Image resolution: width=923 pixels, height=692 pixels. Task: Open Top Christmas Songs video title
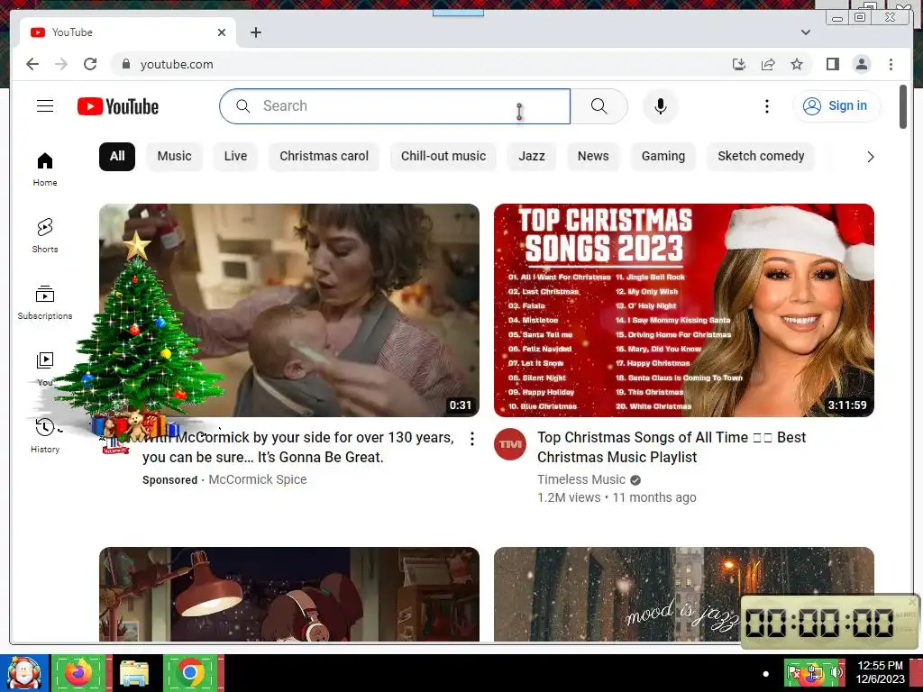pos(672,447)
